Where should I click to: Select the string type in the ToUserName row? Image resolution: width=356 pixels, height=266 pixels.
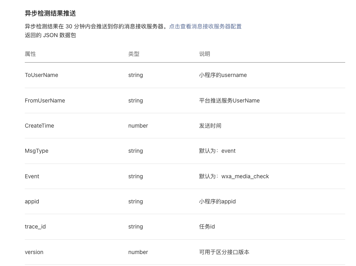click(135, 75)
